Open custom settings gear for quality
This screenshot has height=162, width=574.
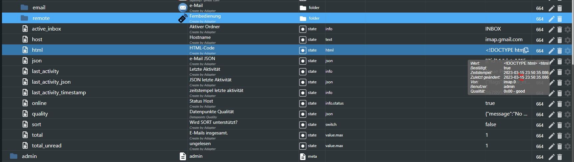568,115
